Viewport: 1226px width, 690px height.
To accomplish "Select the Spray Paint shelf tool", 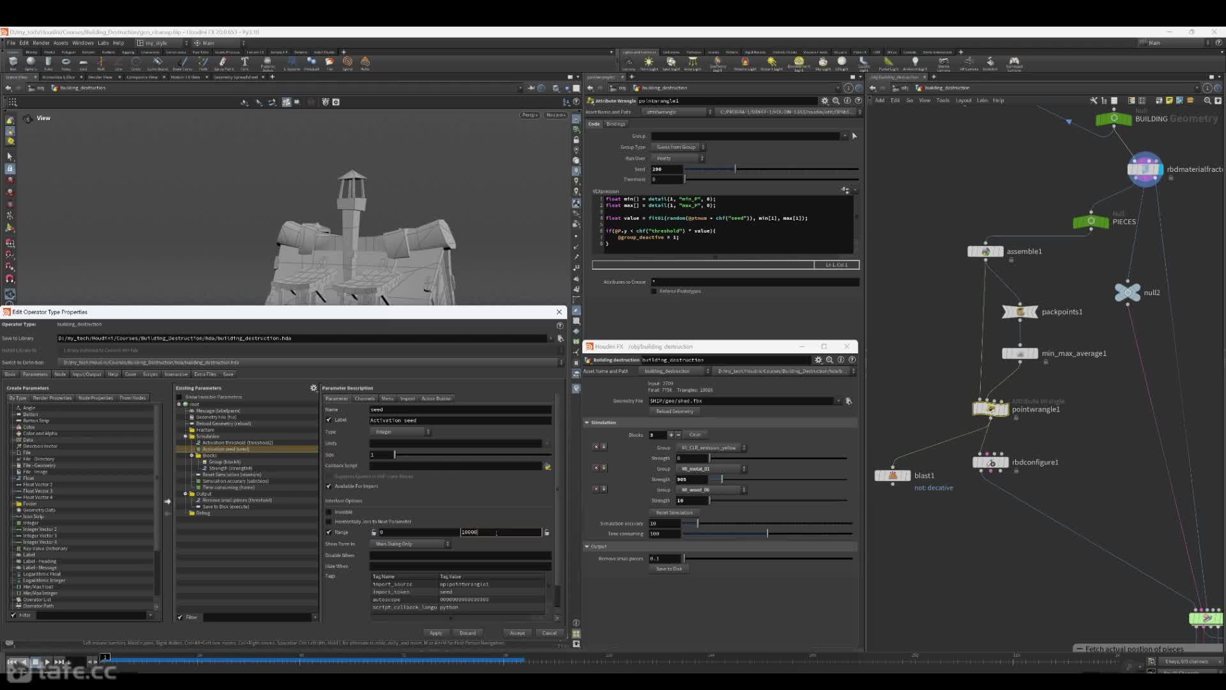I will tap(223, 63).
